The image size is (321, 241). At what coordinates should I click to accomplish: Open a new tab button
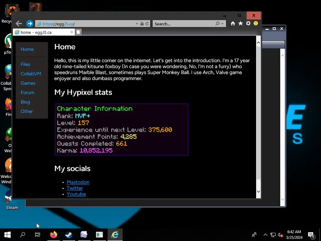pos(79,32)
